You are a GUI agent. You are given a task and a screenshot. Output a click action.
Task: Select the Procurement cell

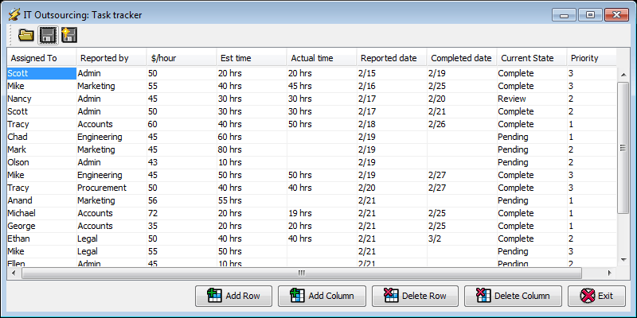111,188
